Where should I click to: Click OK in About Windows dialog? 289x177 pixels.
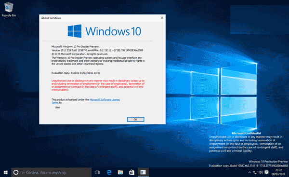click(136, 120)
